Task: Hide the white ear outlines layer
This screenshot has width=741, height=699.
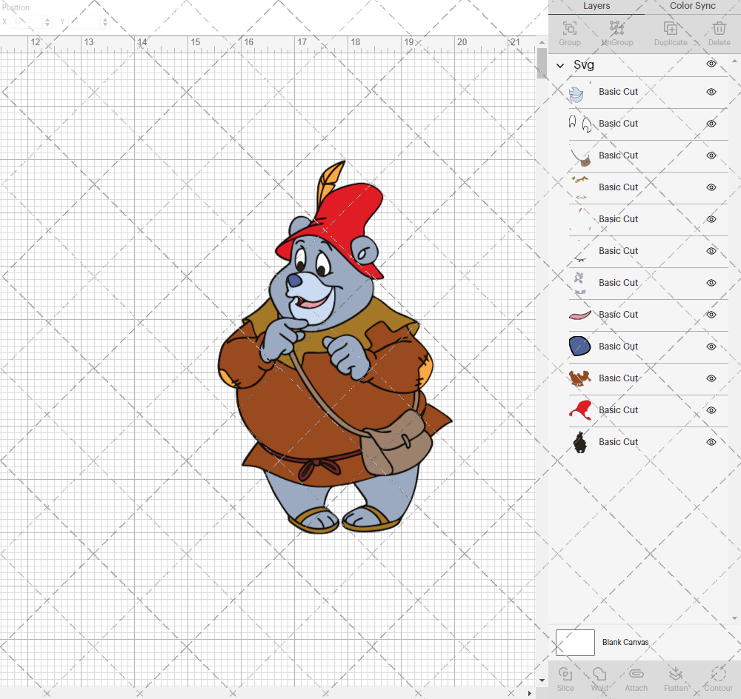Action: click(711, 124)
